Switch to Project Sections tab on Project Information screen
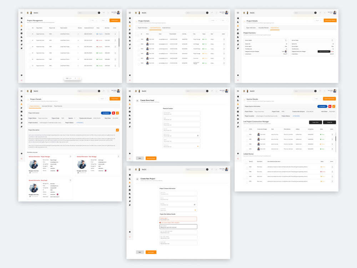The width and height of the screenshot is (357, 268). (58, 106)
